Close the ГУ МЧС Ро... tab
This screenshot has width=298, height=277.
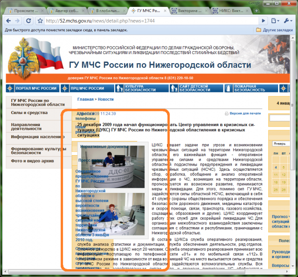pos(165,11)
